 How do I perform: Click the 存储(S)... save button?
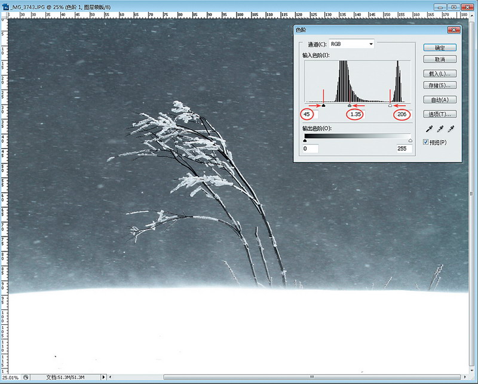coord(439,86)
